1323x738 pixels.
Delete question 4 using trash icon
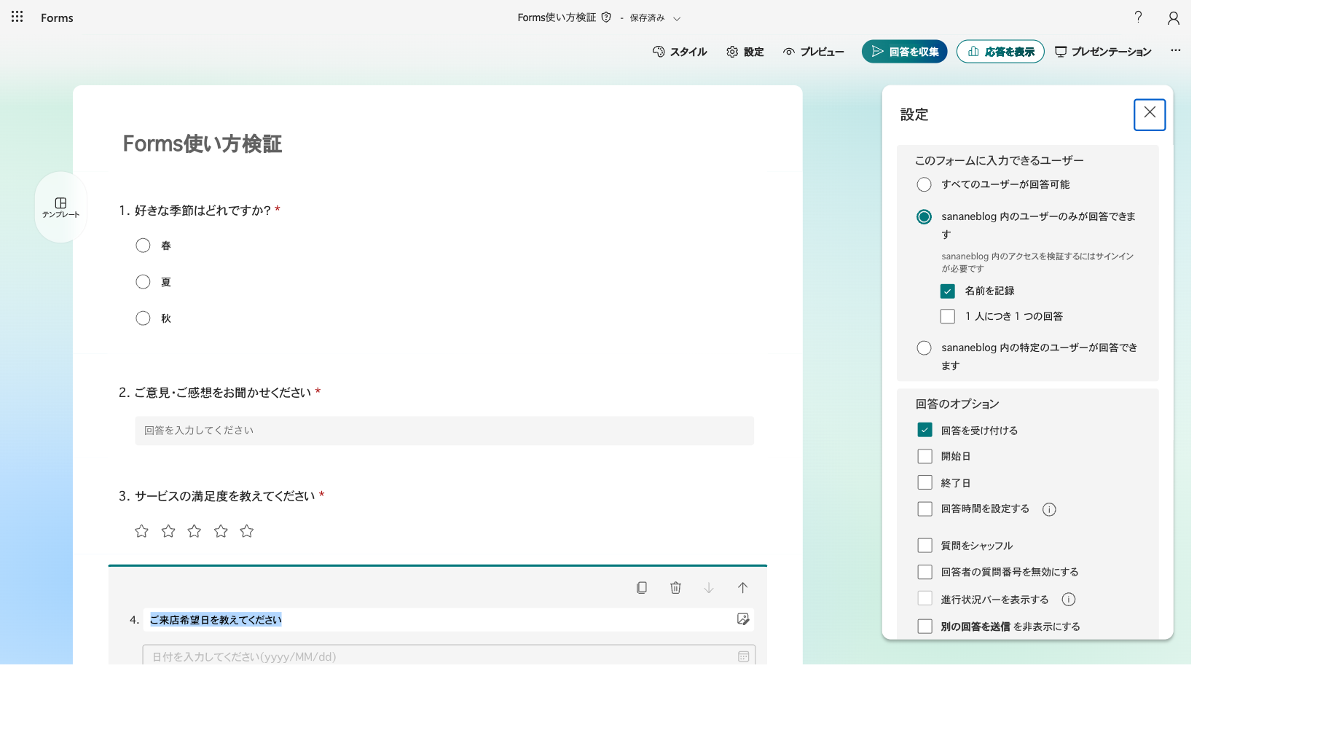[x=675, y=588]
